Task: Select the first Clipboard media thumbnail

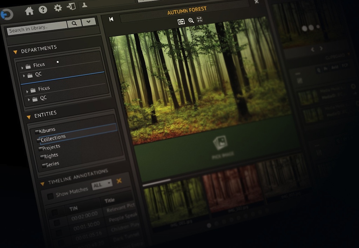Action: 308,97
